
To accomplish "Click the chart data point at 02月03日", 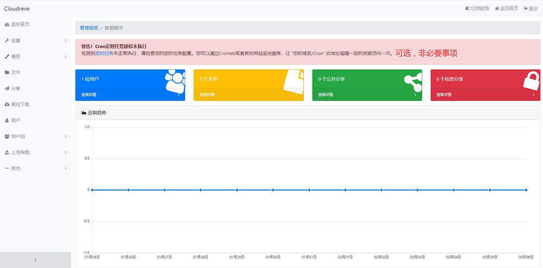I will (x=418, y=190).
